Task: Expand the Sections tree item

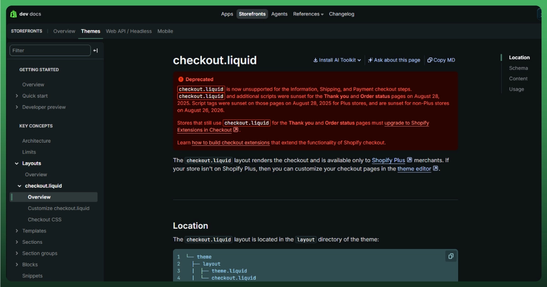Action: tap(17, 242)
